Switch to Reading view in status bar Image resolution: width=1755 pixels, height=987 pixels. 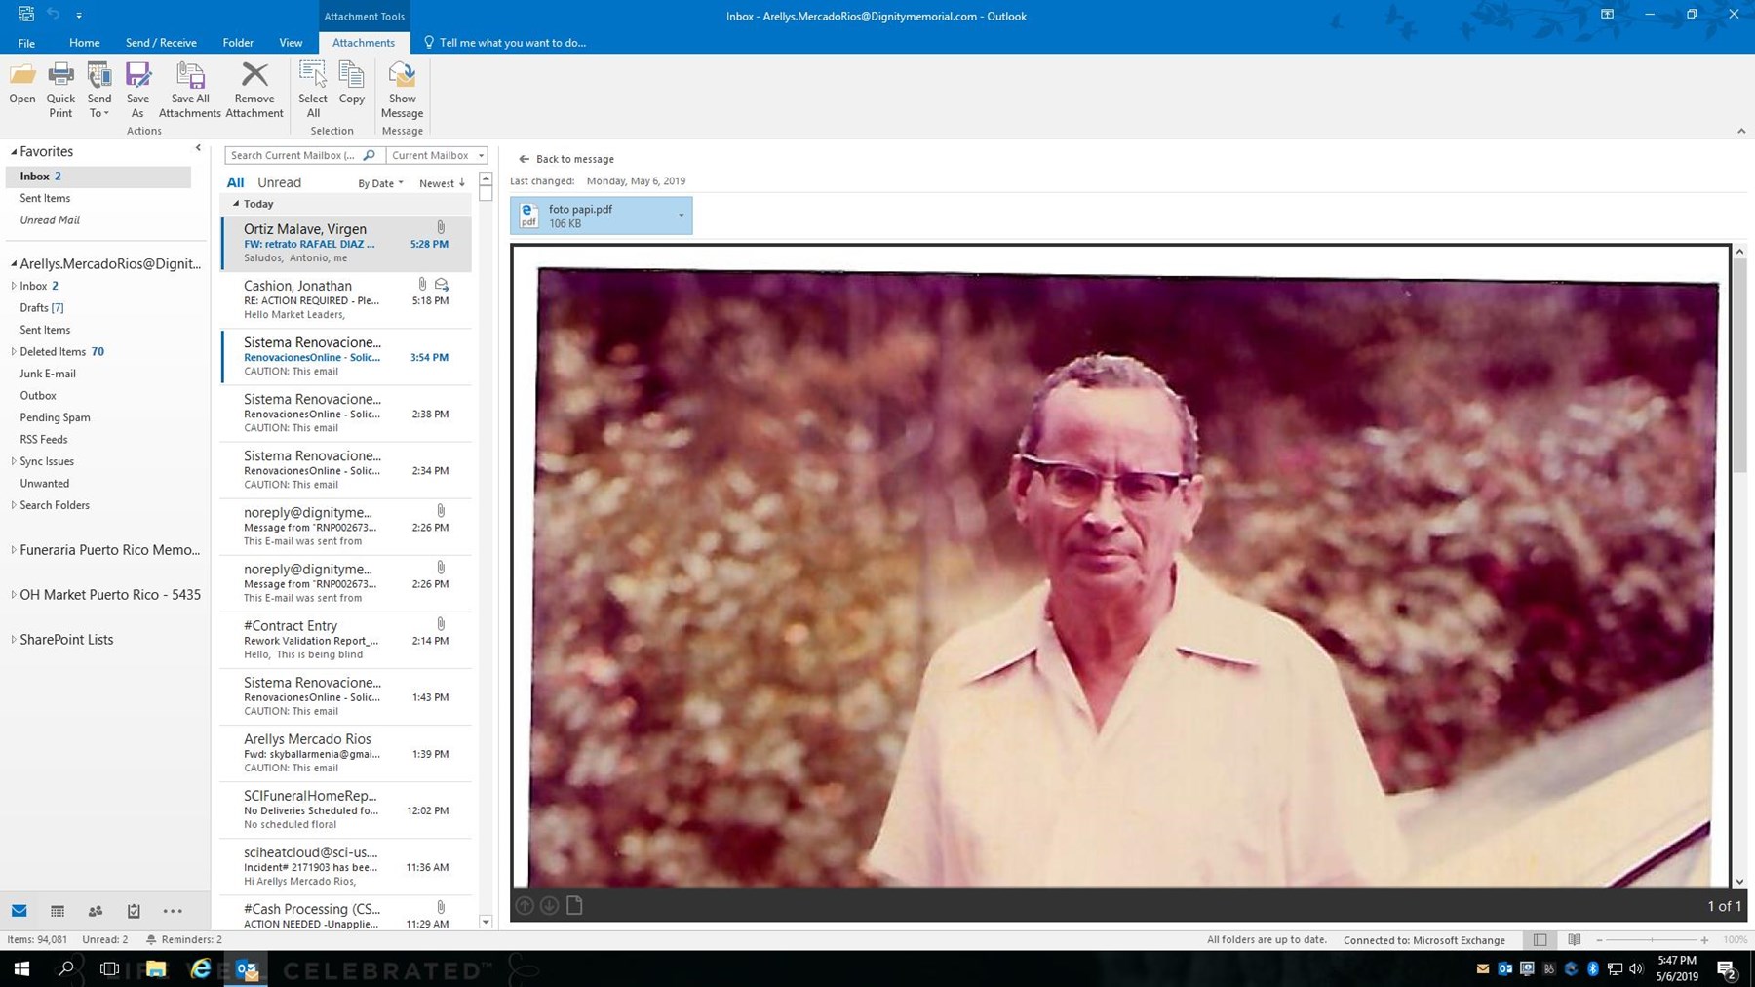[1574, 940]
